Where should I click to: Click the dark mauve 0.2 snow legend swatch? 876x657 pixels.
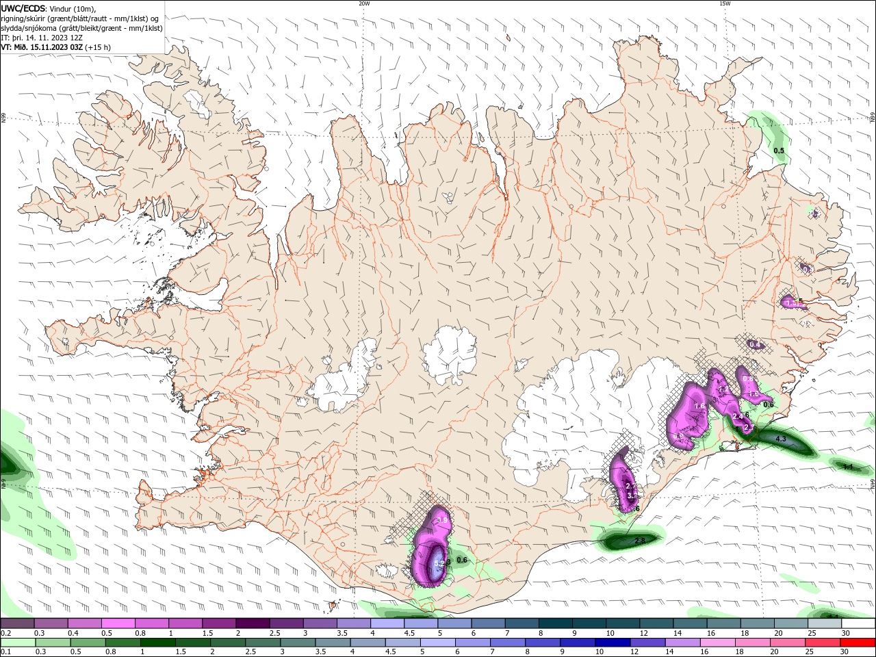pyautogui.click(x=17, y=623)
